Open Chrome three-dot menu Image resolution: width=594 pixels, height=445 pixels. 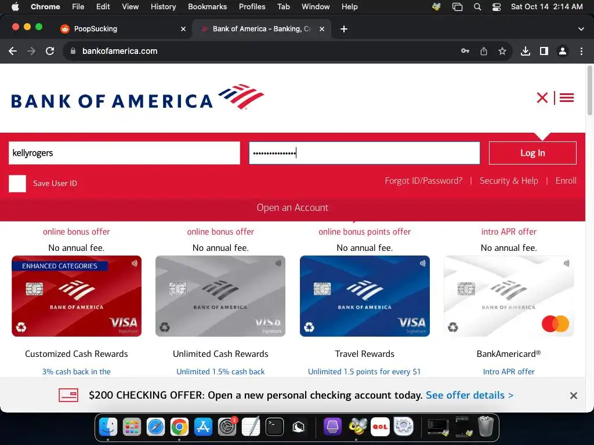point(581,51)
